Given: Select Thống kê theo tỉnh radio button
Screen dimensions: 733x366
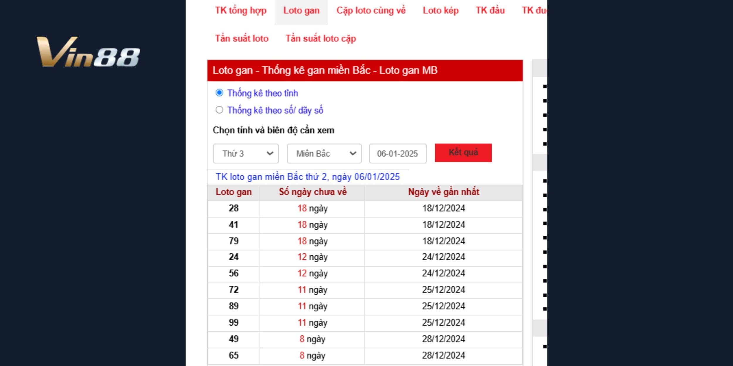Looking at the screenshot, I should 219,93.
